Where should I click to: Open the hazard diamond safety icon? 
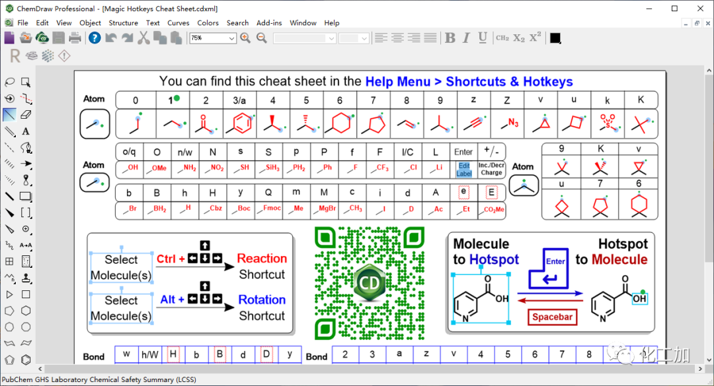[x=64, y=56]
